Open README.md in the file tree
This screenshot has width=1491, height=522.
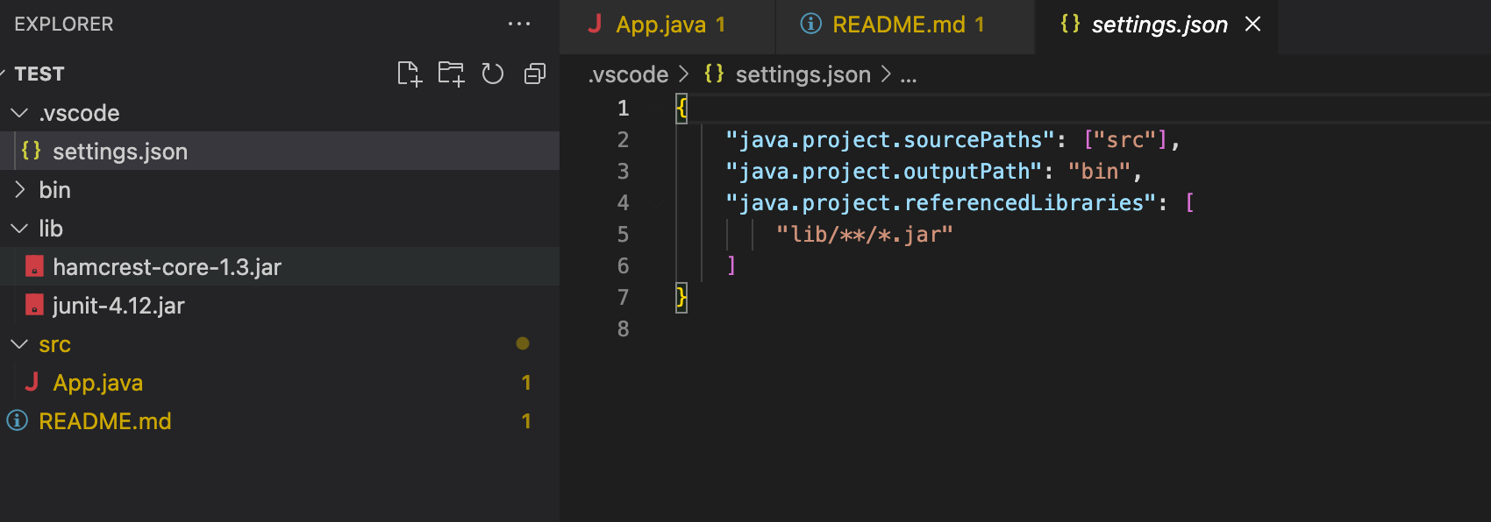(280, 420)
